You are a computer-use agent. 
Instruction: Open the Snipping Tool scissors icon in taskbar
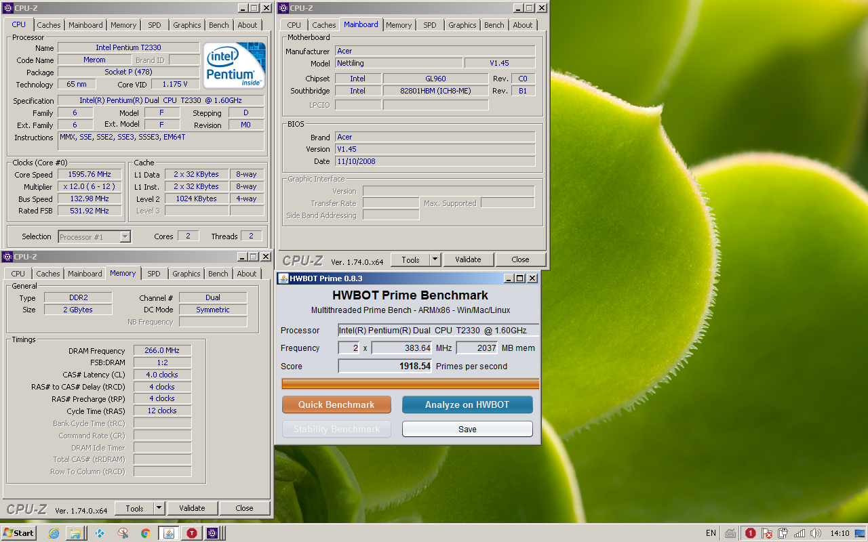click(x=123, y=533)
